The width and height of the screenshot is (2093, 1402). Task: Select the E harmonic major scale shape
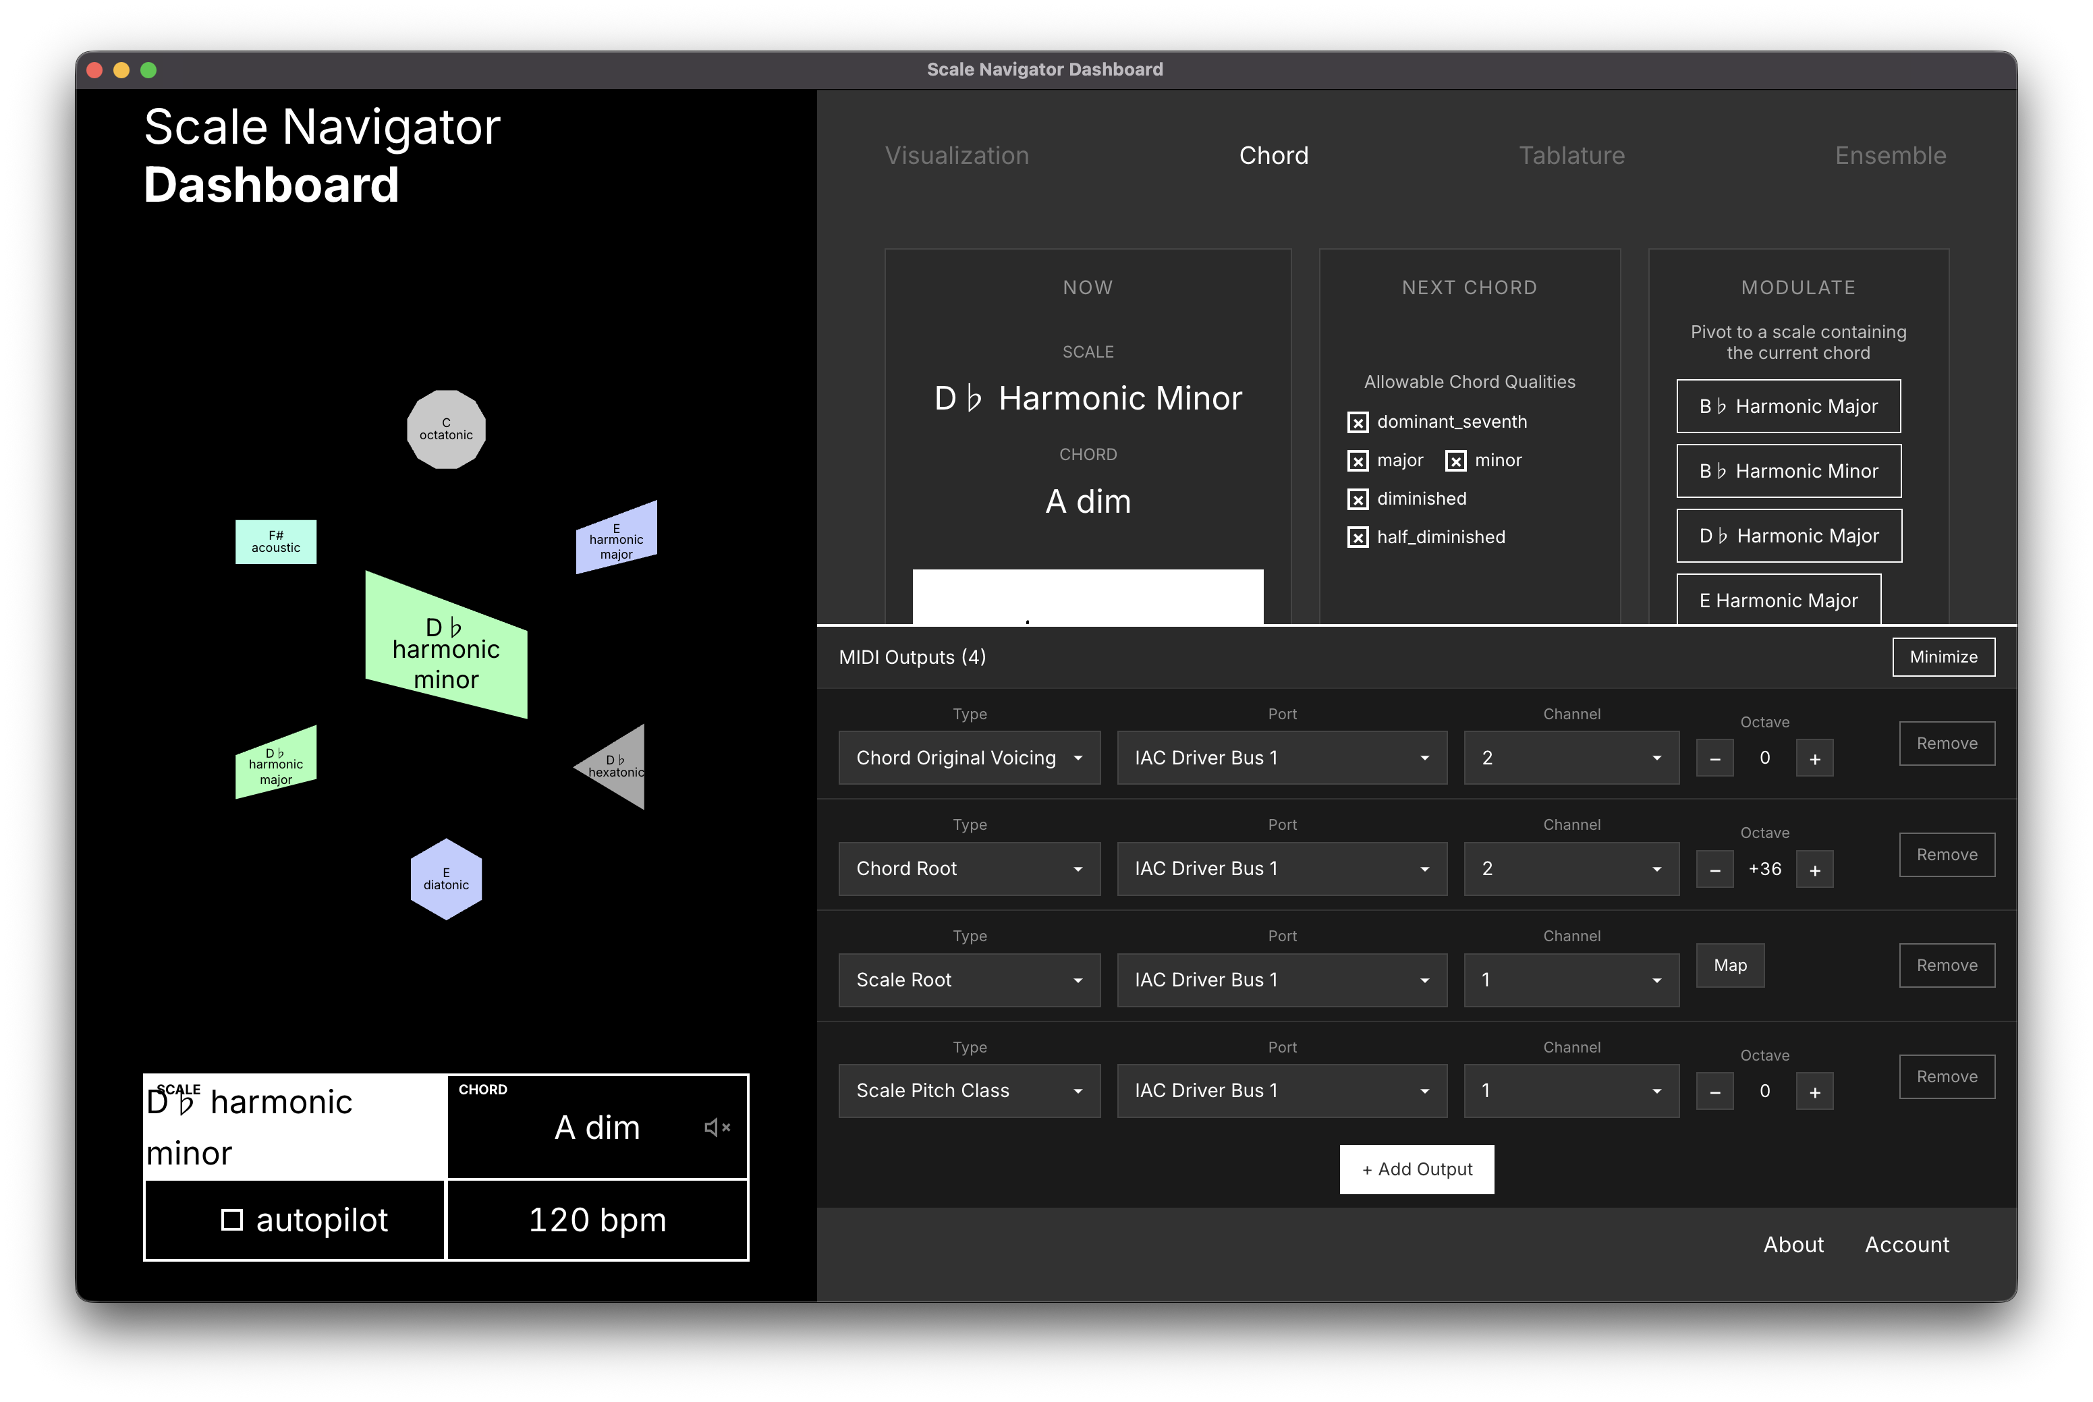(615, 535)
